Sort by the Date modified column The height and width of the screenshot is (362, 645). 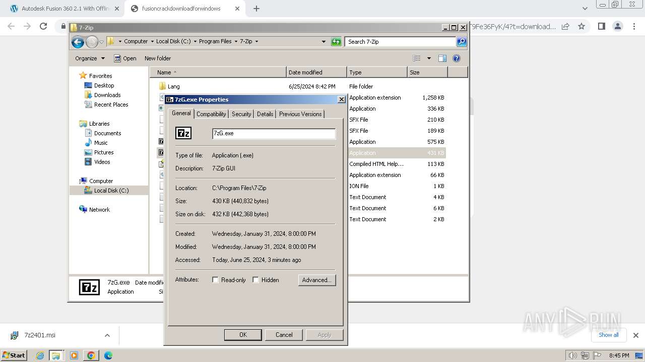316,72
